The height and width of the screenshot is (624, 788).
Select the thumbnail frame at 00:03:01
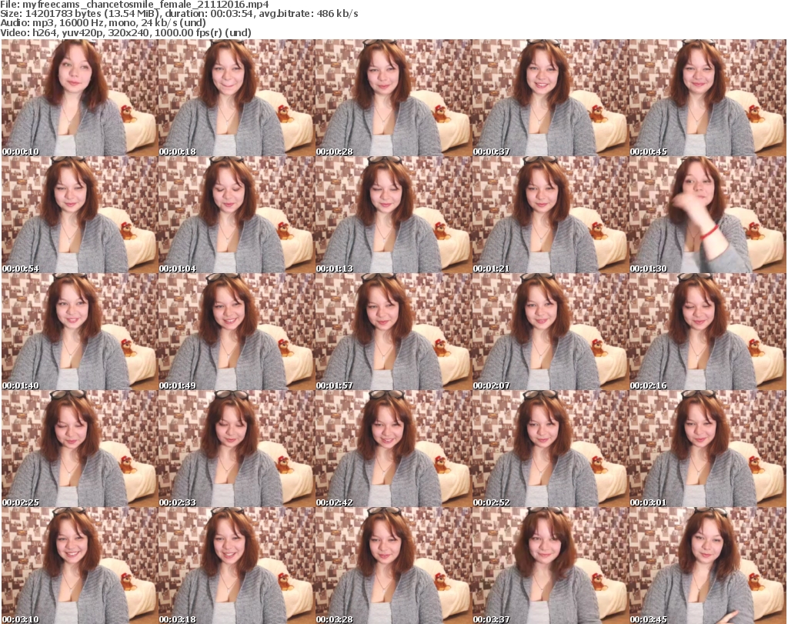(x=707, y=449)
